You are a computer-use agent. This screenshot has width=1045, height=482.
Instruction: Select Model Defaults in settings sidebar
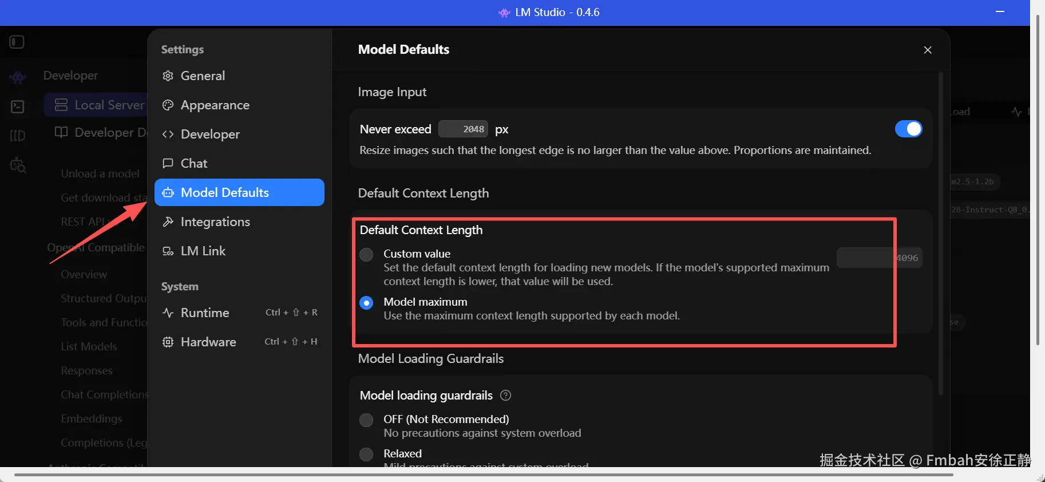pyautogui.click(x=239, y=192)
